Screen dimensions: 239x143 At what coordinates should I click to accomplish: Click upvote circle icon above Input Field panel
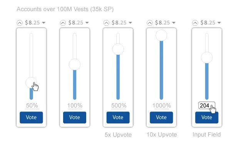[x=195, y=23]
